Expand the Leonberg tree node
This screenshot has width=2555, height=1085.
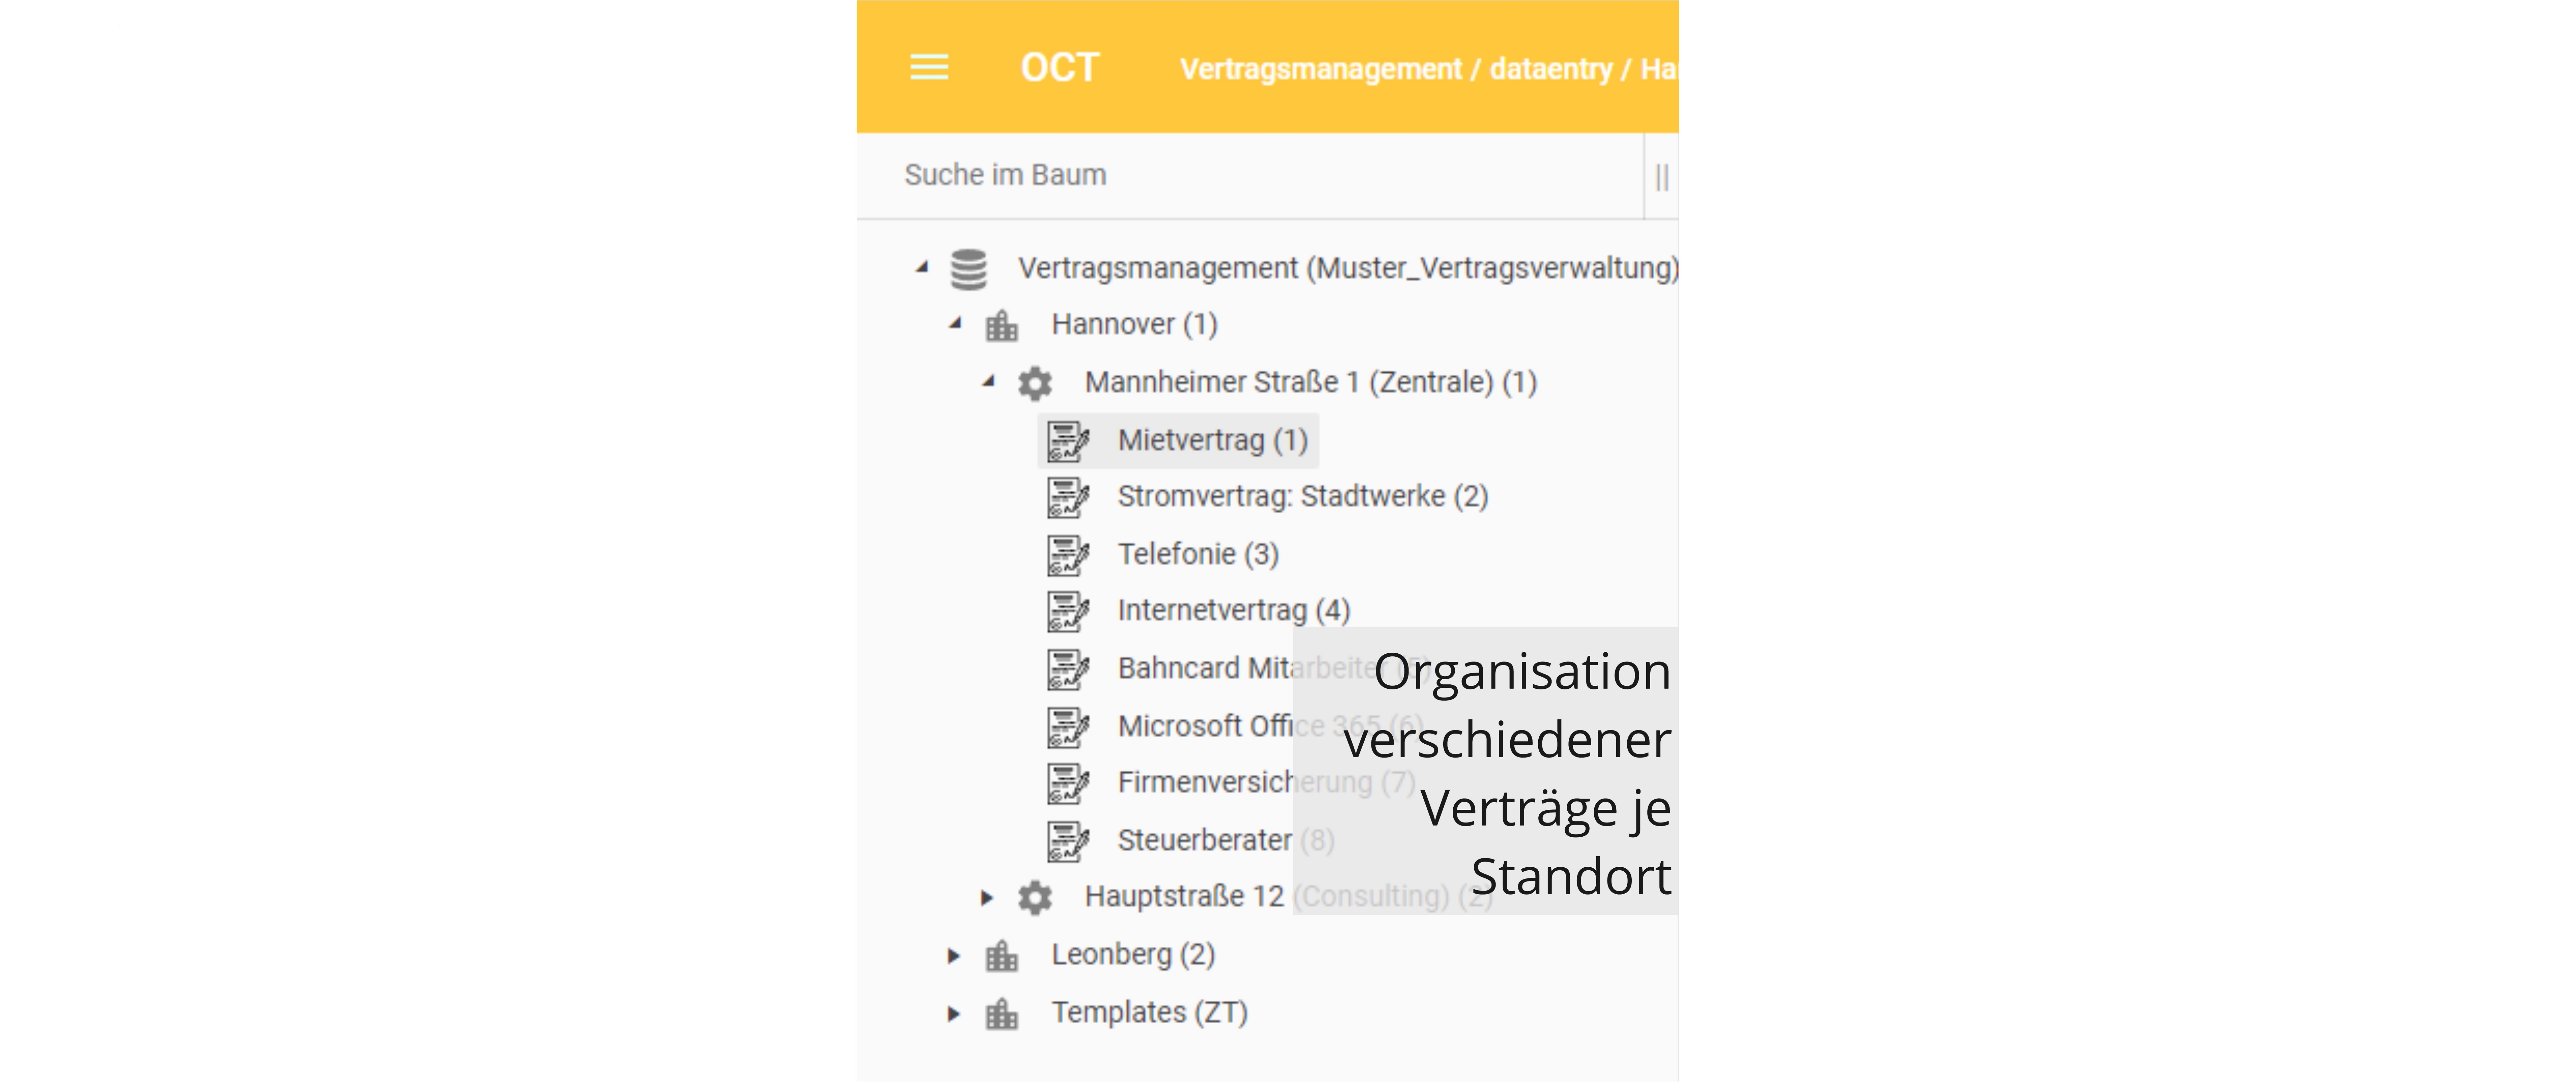(953, 956)
